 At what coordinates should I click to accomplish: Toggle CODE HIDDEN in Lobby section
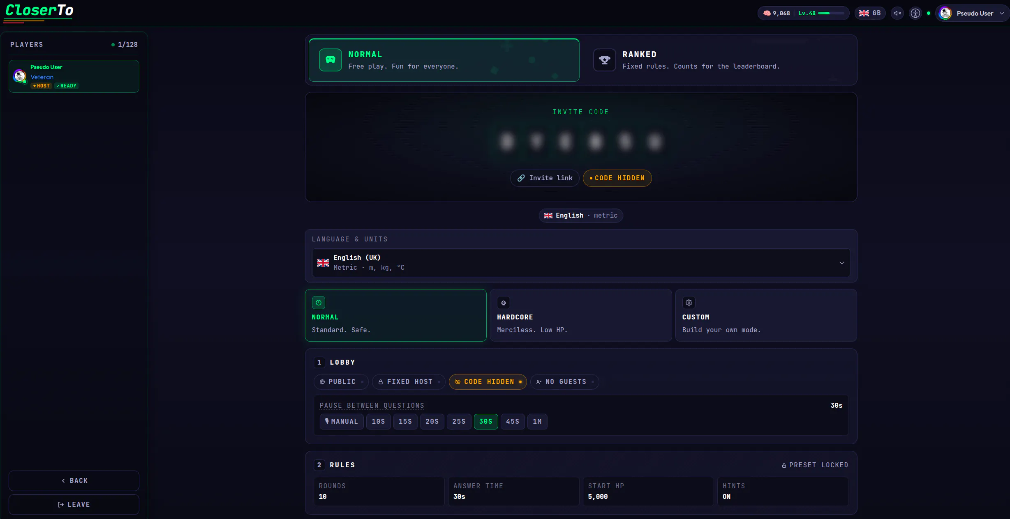pyautogui.click(x=488, y=382)
